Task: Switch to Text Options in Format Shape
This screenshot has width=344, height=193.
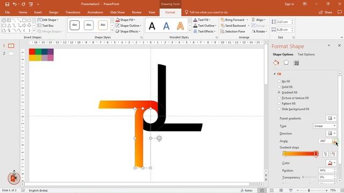Action: coord(306,54)
